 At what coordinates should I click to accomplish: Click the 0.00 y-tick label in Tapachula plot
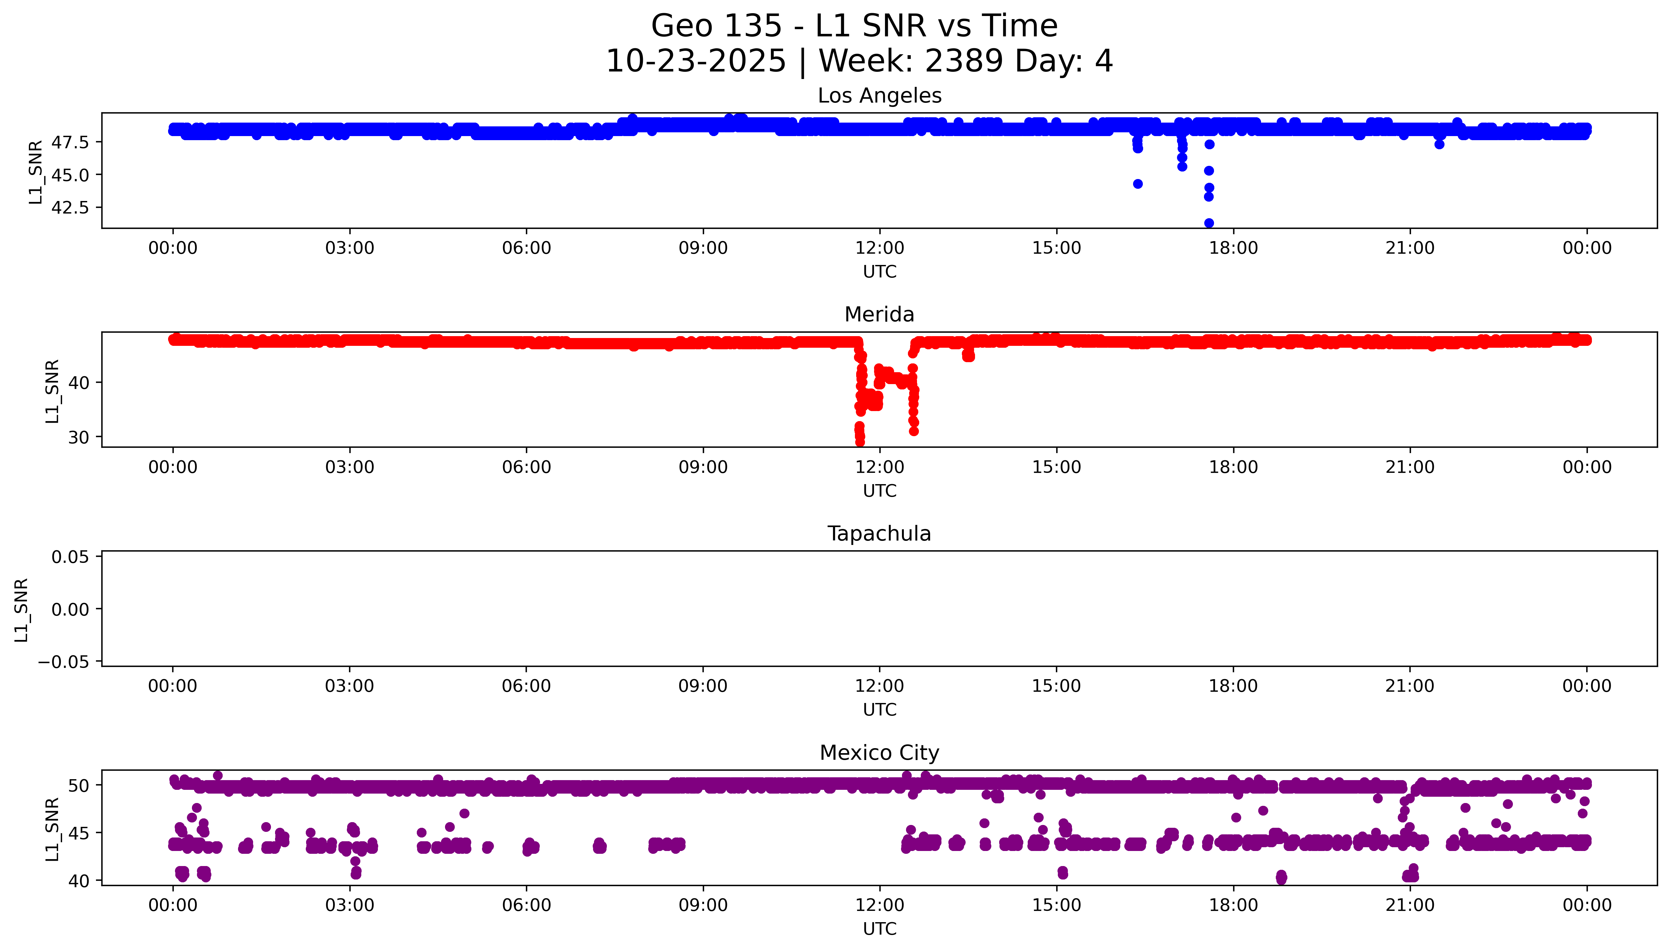point(70,610)
